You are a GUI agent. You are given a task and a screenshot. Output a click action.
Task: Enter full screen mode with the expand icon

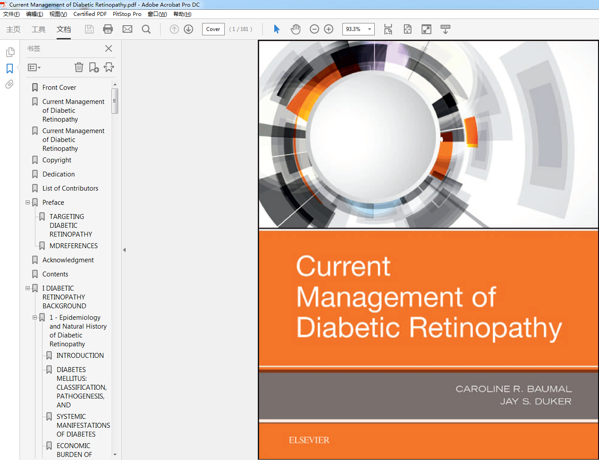[x=426, y=29]
